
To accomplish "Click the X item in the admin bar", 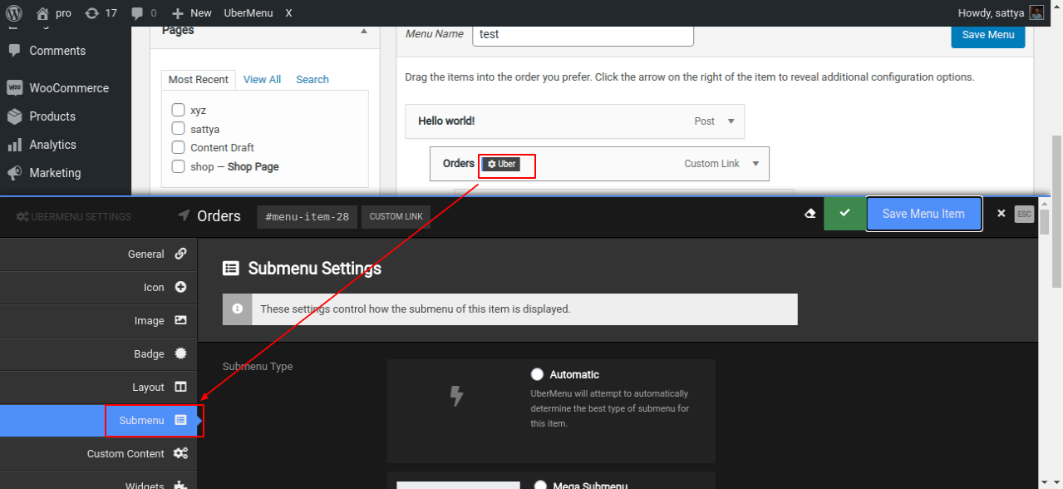I will pos(288,12).
